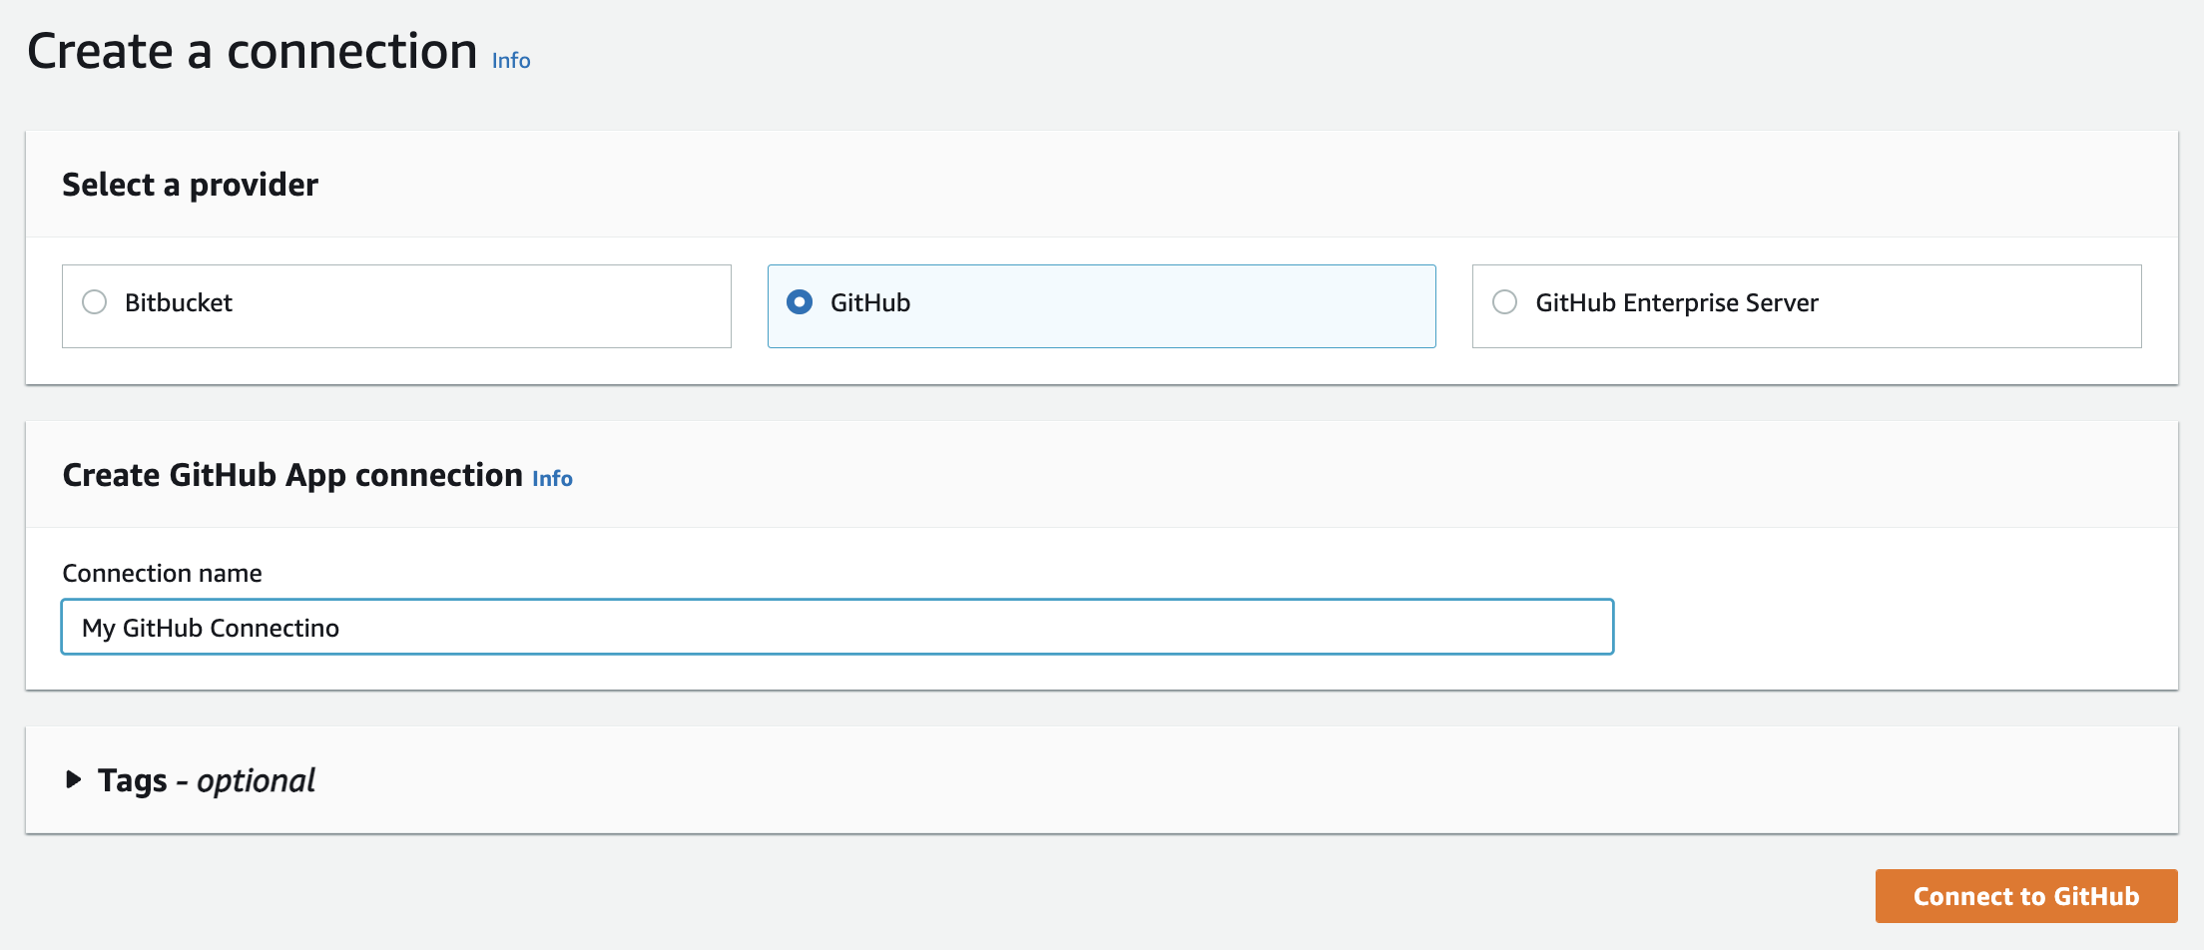Click the Connect to GitHub button

point(2026,896)
